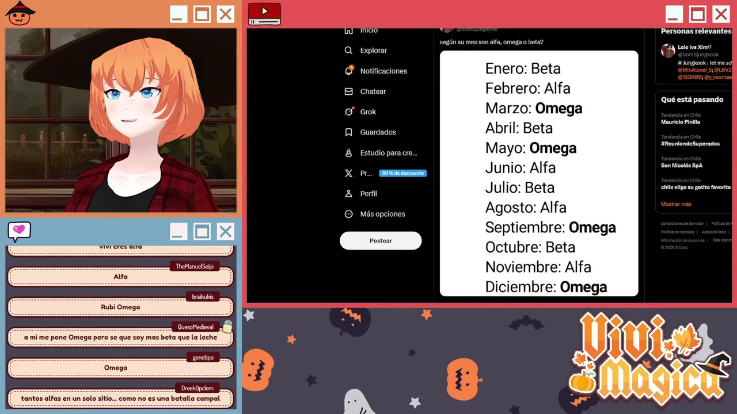Open the month list image in tweet
This screenshot has height=414, width=737.
539,174
